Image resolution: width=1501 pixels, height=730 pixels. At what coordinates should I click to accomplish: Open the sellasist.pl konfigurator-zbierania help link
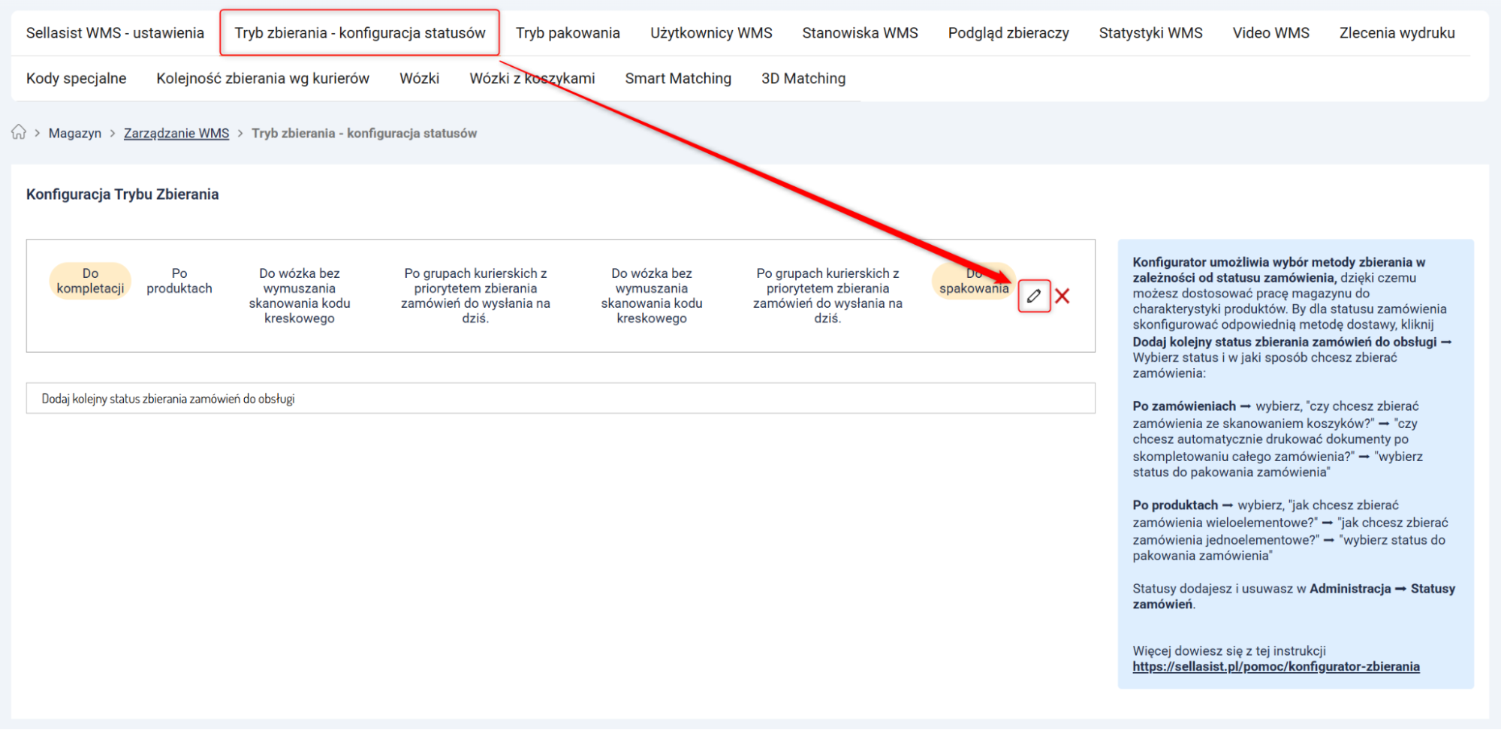(x=1276, y=666)
